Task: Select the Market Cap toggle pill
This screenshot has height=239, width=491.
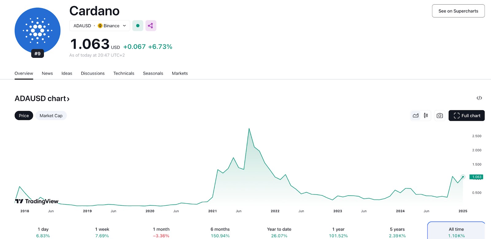Action: 51,116
